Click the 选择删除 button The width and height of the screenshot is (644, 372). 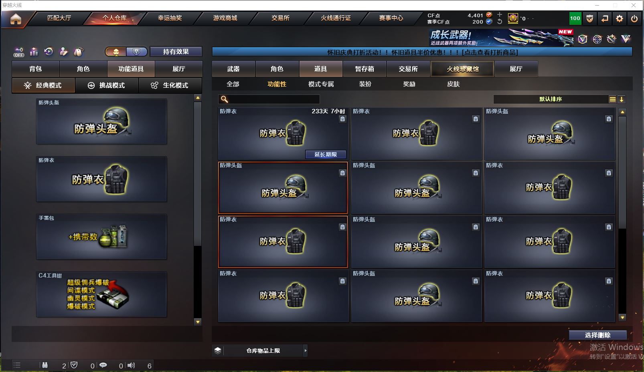point(598,335)
